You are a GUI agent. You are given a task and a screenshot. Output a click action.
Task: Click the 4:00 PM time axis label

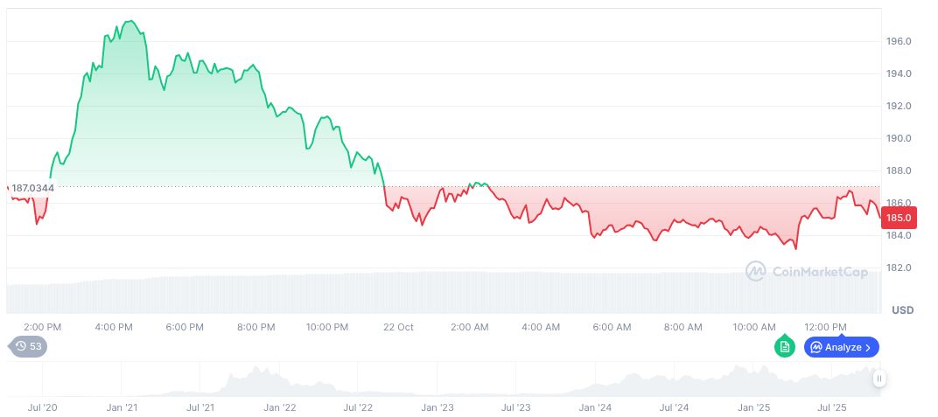[114, 327]
